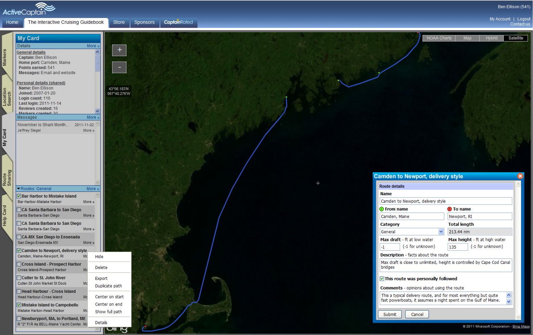
Task: Click the red route end marker near Newport
Action: pyautogui.click(x=145, y=326)
